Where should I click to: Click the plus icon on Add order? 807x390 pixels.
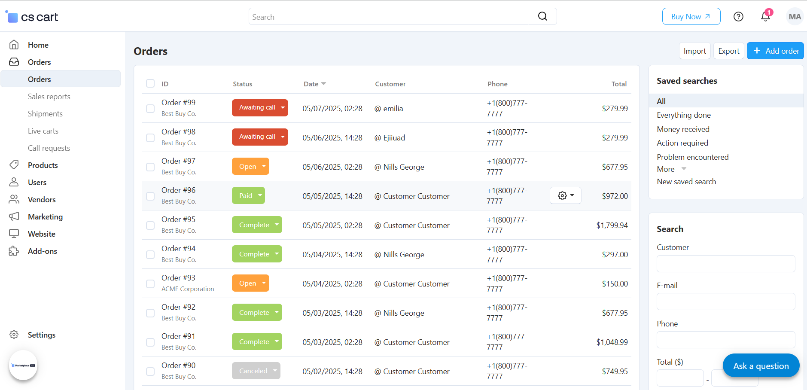click(x=757, y=51)
